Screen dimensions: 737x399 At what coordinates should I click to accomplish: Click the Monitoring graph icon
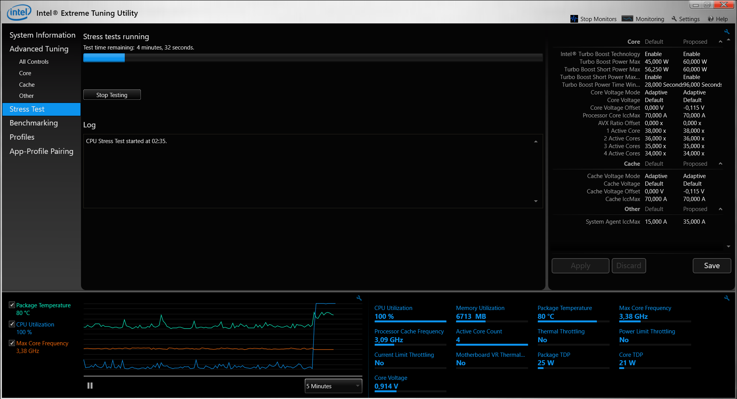tap(627, 19)
